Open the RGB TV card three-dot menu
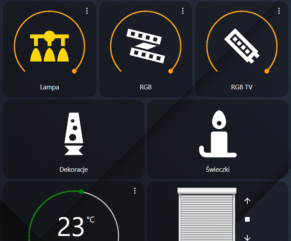The image size is (291, 241). pos(279,11)
